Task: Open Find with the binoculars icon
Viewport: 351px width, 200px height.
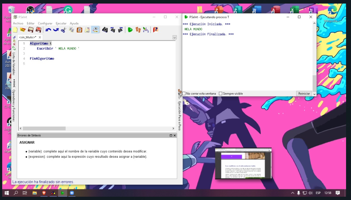Action: (x=105, y=30)
